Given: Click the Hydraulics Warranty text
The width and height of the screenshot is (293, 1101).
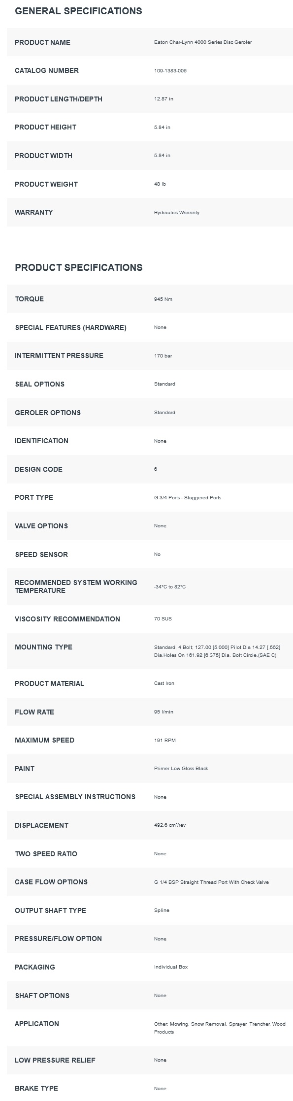Looking at the screenshot, I should pyautogui.click(x=177, y=213).
